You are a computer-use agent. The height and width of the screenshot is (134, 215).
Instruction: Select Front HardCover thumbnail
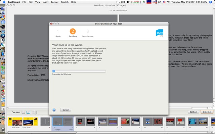click(x=30, y=122)
